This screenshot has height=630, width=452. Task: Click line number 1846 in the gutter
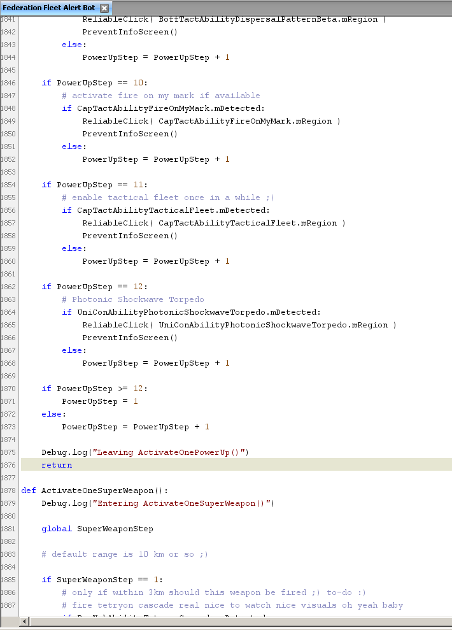click(x=8, y=83)
